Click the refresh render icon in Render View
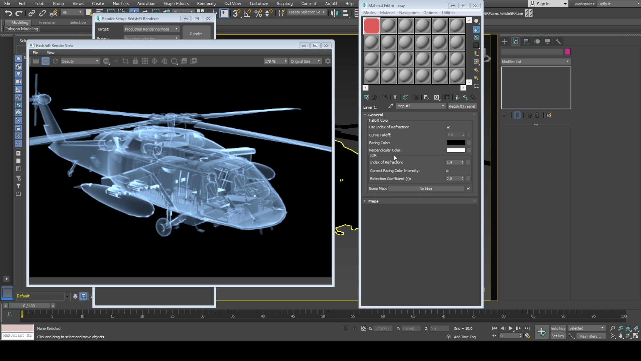The width and height of the screenshot is (641, 361). pos(55,61)
